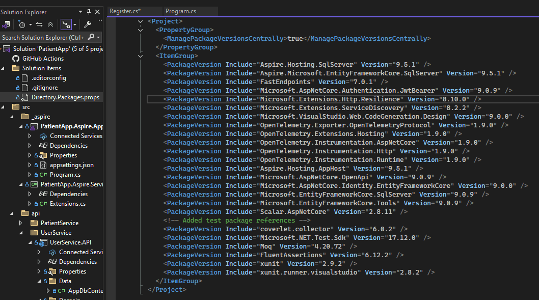Image resolution: width=539 pixels, height=300 pixels.
Task: Switch to the Register.cs tab
Action: point(125,11)
